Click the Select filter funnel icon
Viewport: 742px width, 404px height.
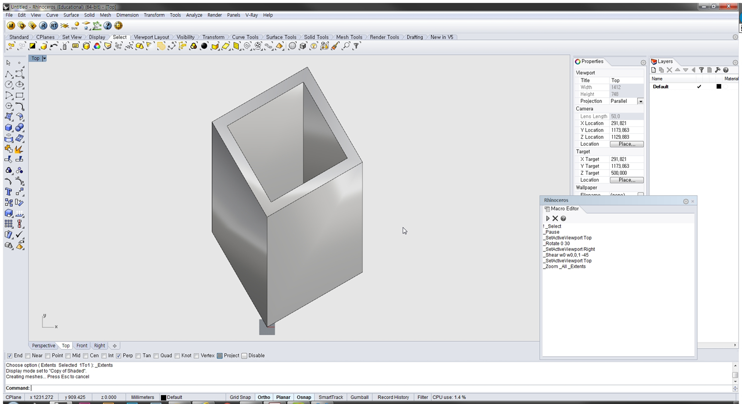[x=357, y=46]
